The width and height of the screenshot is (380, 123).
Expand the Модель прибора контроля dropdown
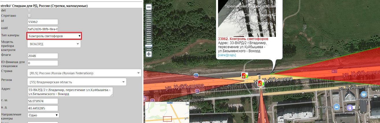[54, 44]
